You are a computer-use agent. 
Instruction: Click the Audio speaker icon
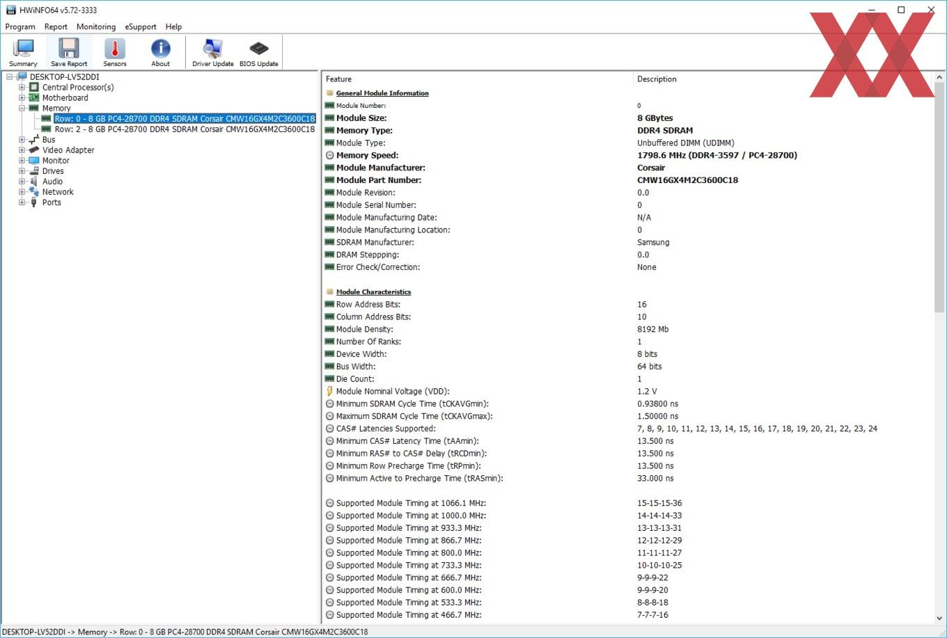click(34, 181)
